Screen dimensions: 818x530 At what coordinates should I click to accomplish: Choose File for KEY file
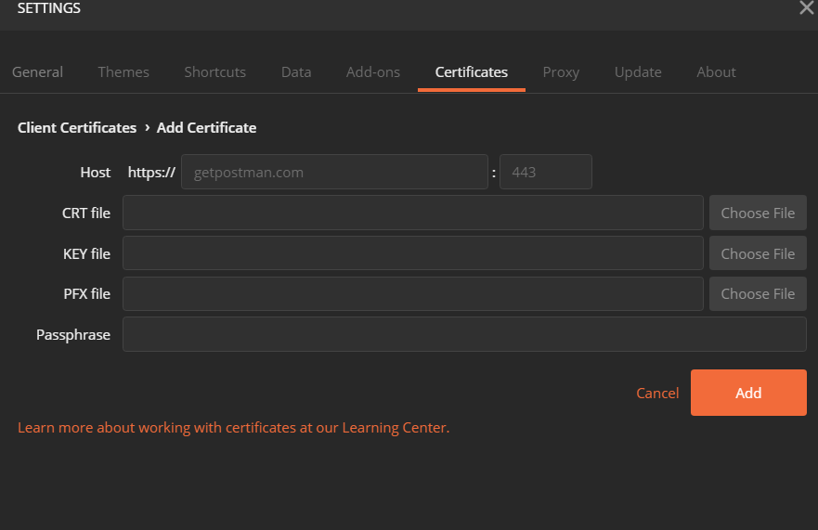[758, 253]
